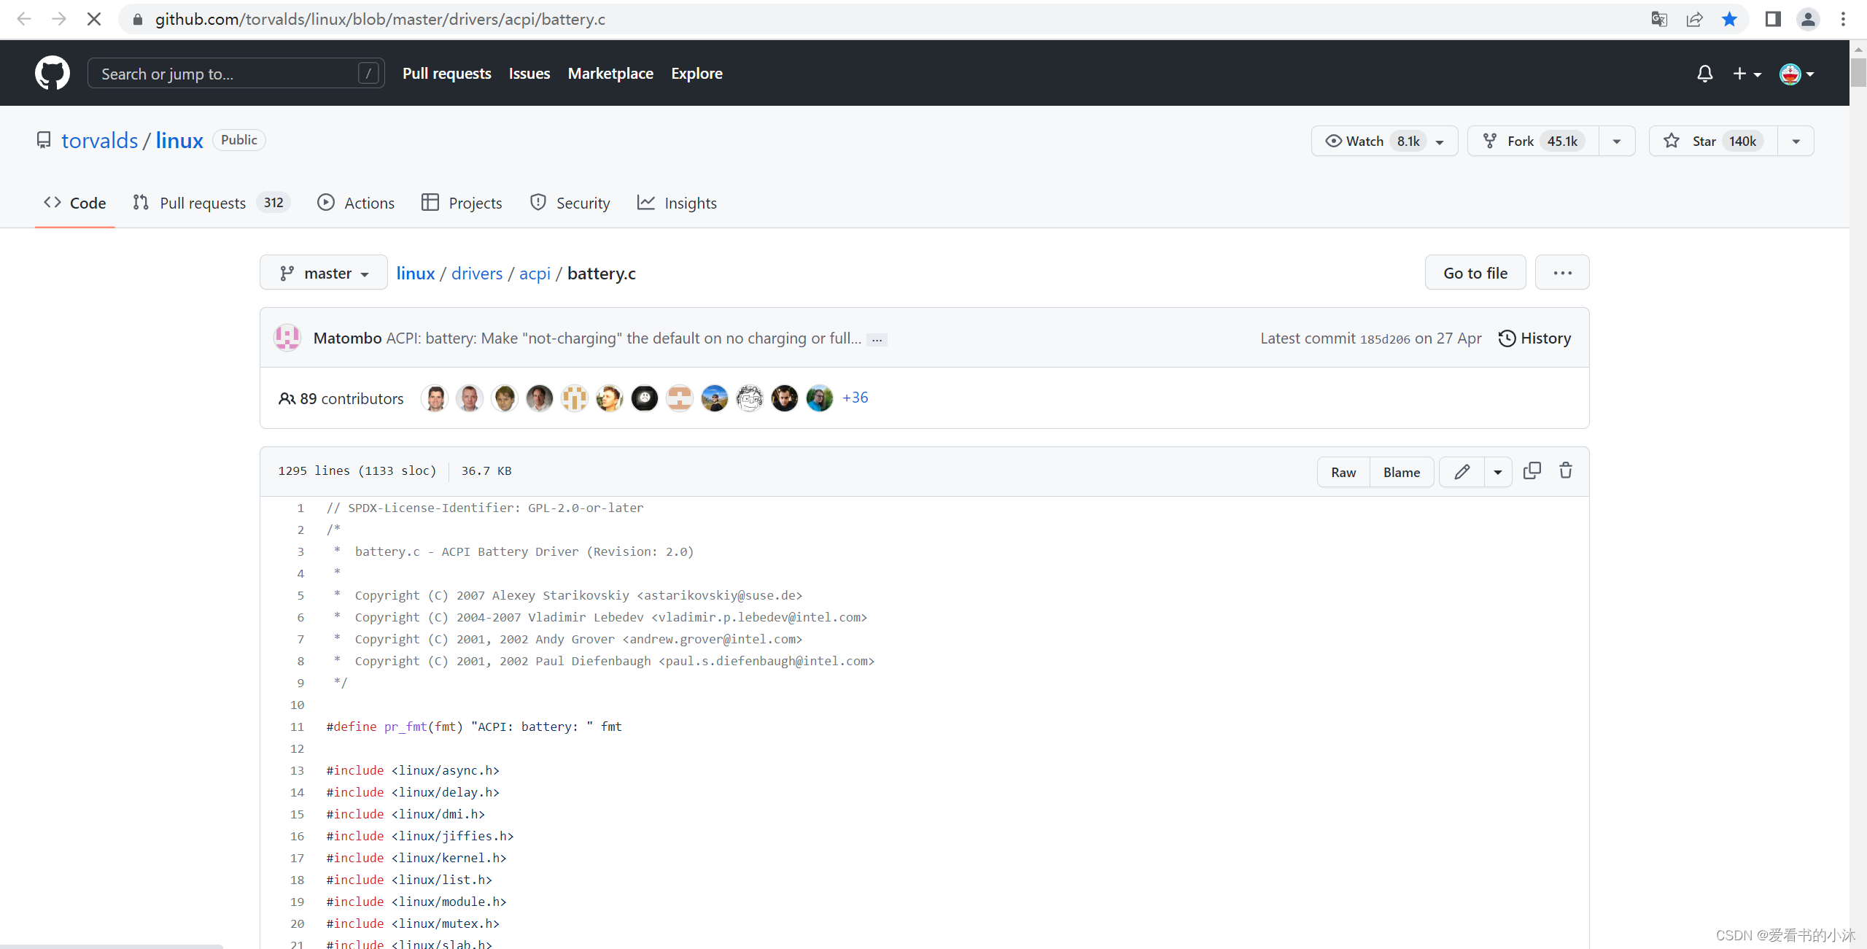
Task: Click the GitHub Octocat logo
Action: pyautogui.click(x=53, y=73)
